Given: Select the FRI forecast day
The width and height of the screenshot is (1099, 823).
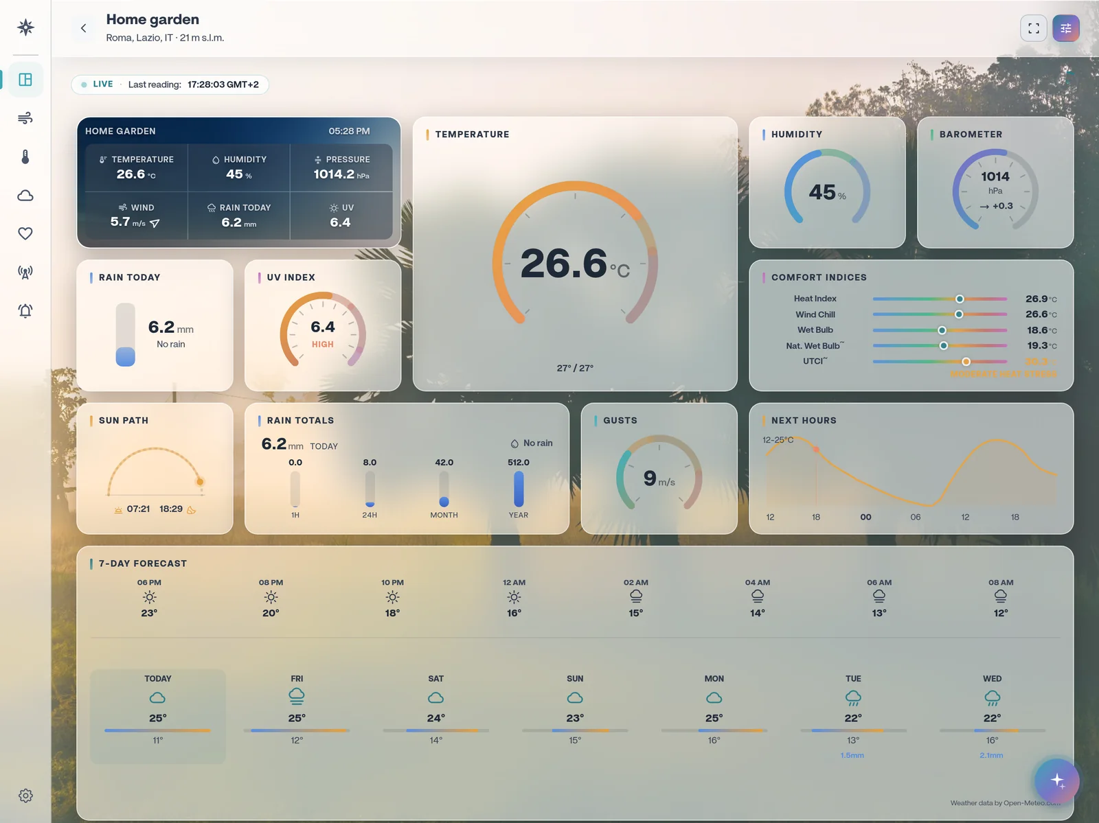Looking at the screenshot, I should click(x=297, y=717).
